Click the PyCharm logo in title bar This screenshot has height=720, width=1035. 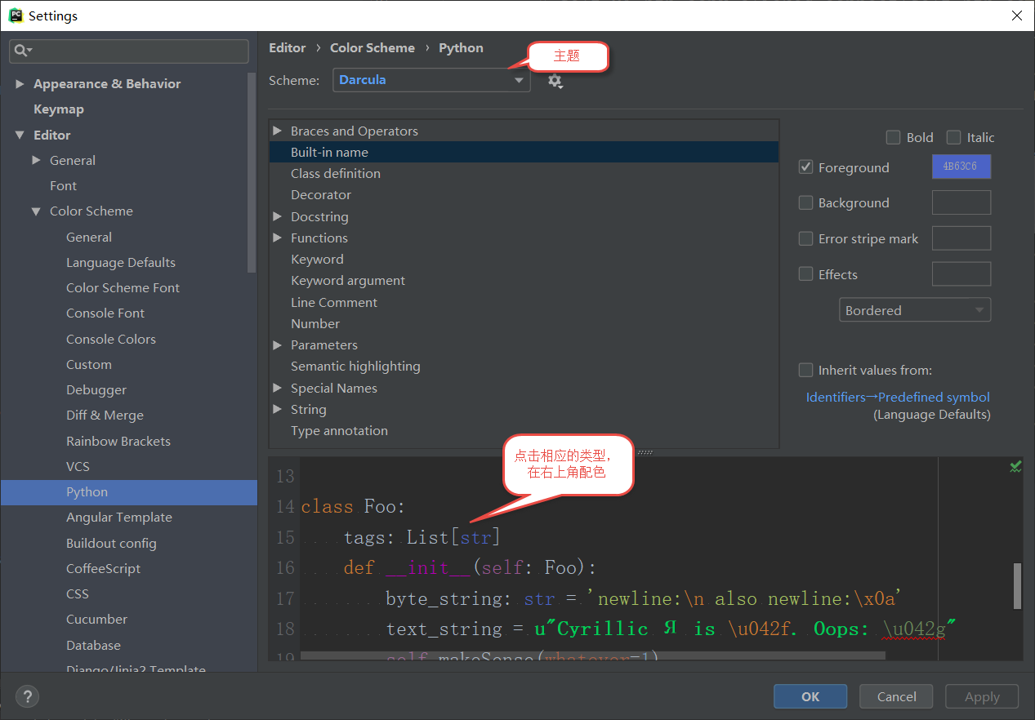[15, 16]
